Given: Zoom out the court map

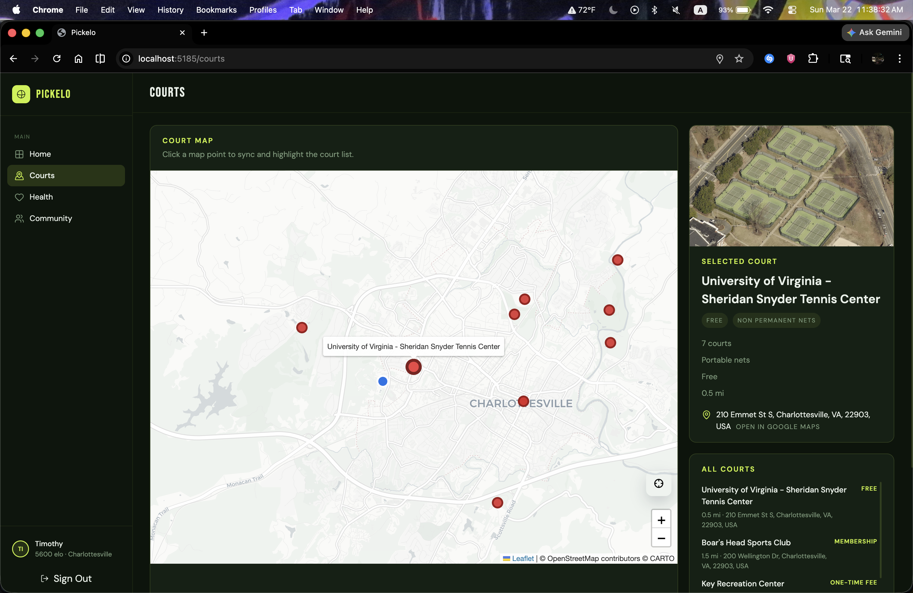Looking at the screenshot, I should tap(661, 538).
